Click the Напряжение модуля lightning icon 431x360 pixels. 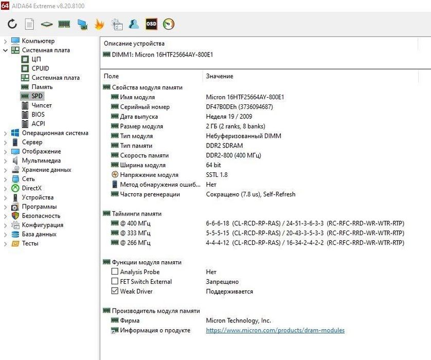[x=115, y=174]
